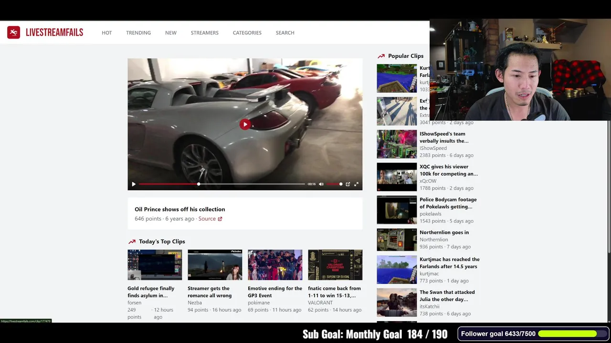The width and height of the screenshot is (611, 343).
Task: Click the external link icon beside Source
Action: coord(220,219)
